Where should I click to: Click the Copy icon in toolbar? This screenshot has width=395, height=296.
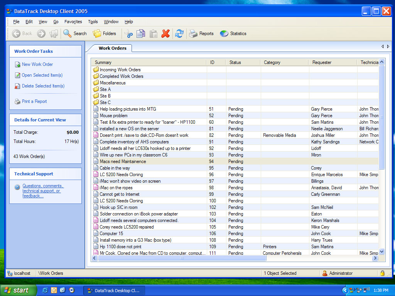[141, 34]
